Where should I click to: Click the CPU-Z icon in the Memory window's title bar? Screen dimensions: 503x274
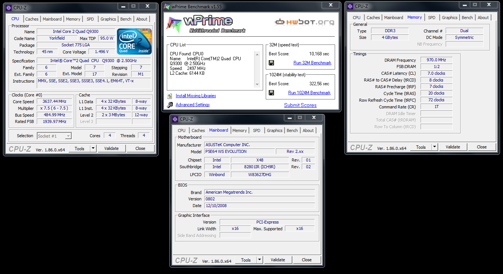tap(350, 6)
